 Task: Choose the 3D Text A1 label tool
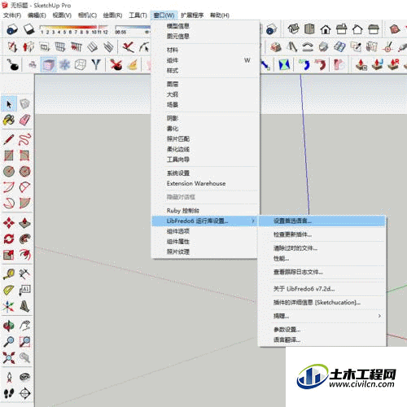tap(24, 290)
